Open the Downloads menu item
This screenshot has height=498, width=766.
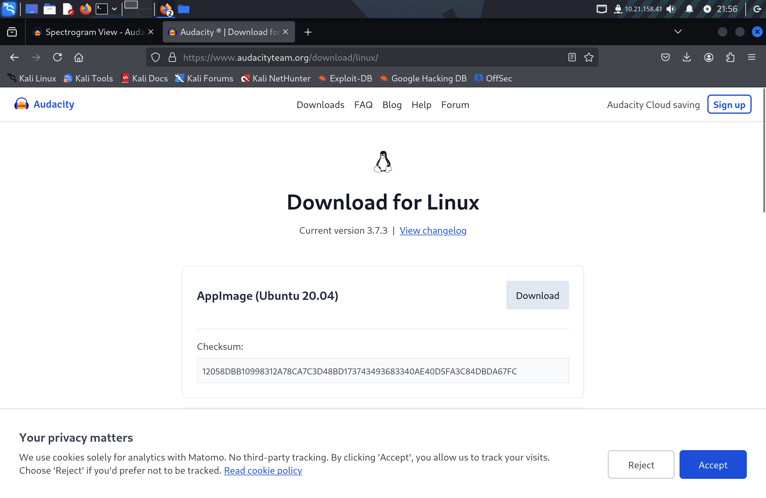320,105
